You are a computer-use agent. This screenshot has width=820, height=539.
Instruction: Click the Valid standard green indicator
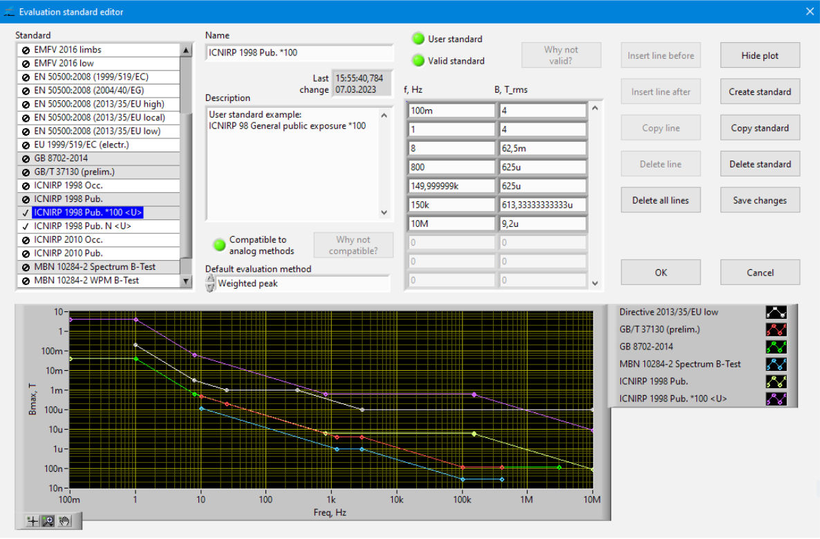(418, 61)
